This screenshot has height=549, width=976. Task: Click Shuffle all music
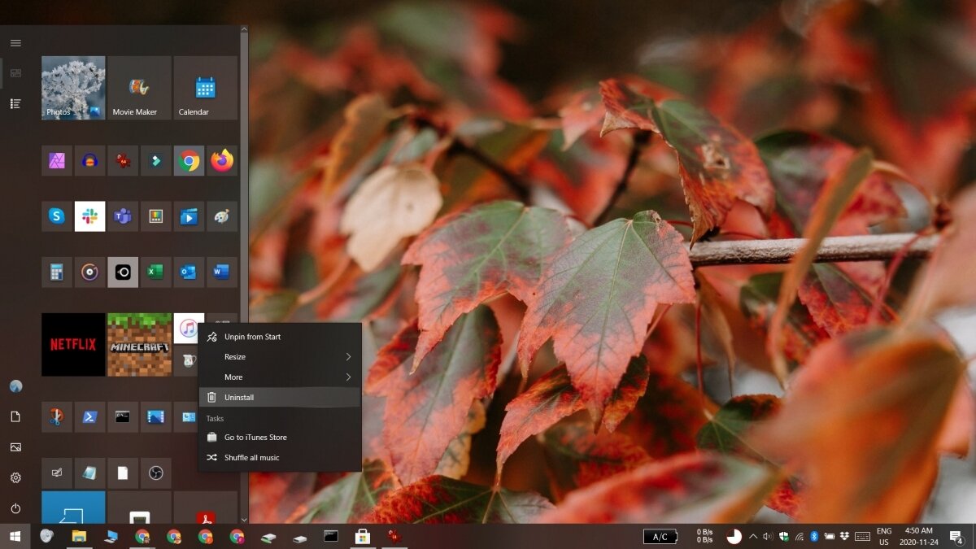point(280,458)
